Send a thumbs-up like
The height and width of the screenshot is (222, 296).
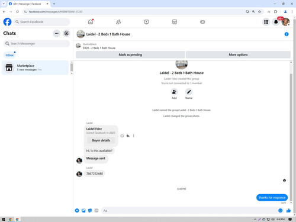coord(288,211)
